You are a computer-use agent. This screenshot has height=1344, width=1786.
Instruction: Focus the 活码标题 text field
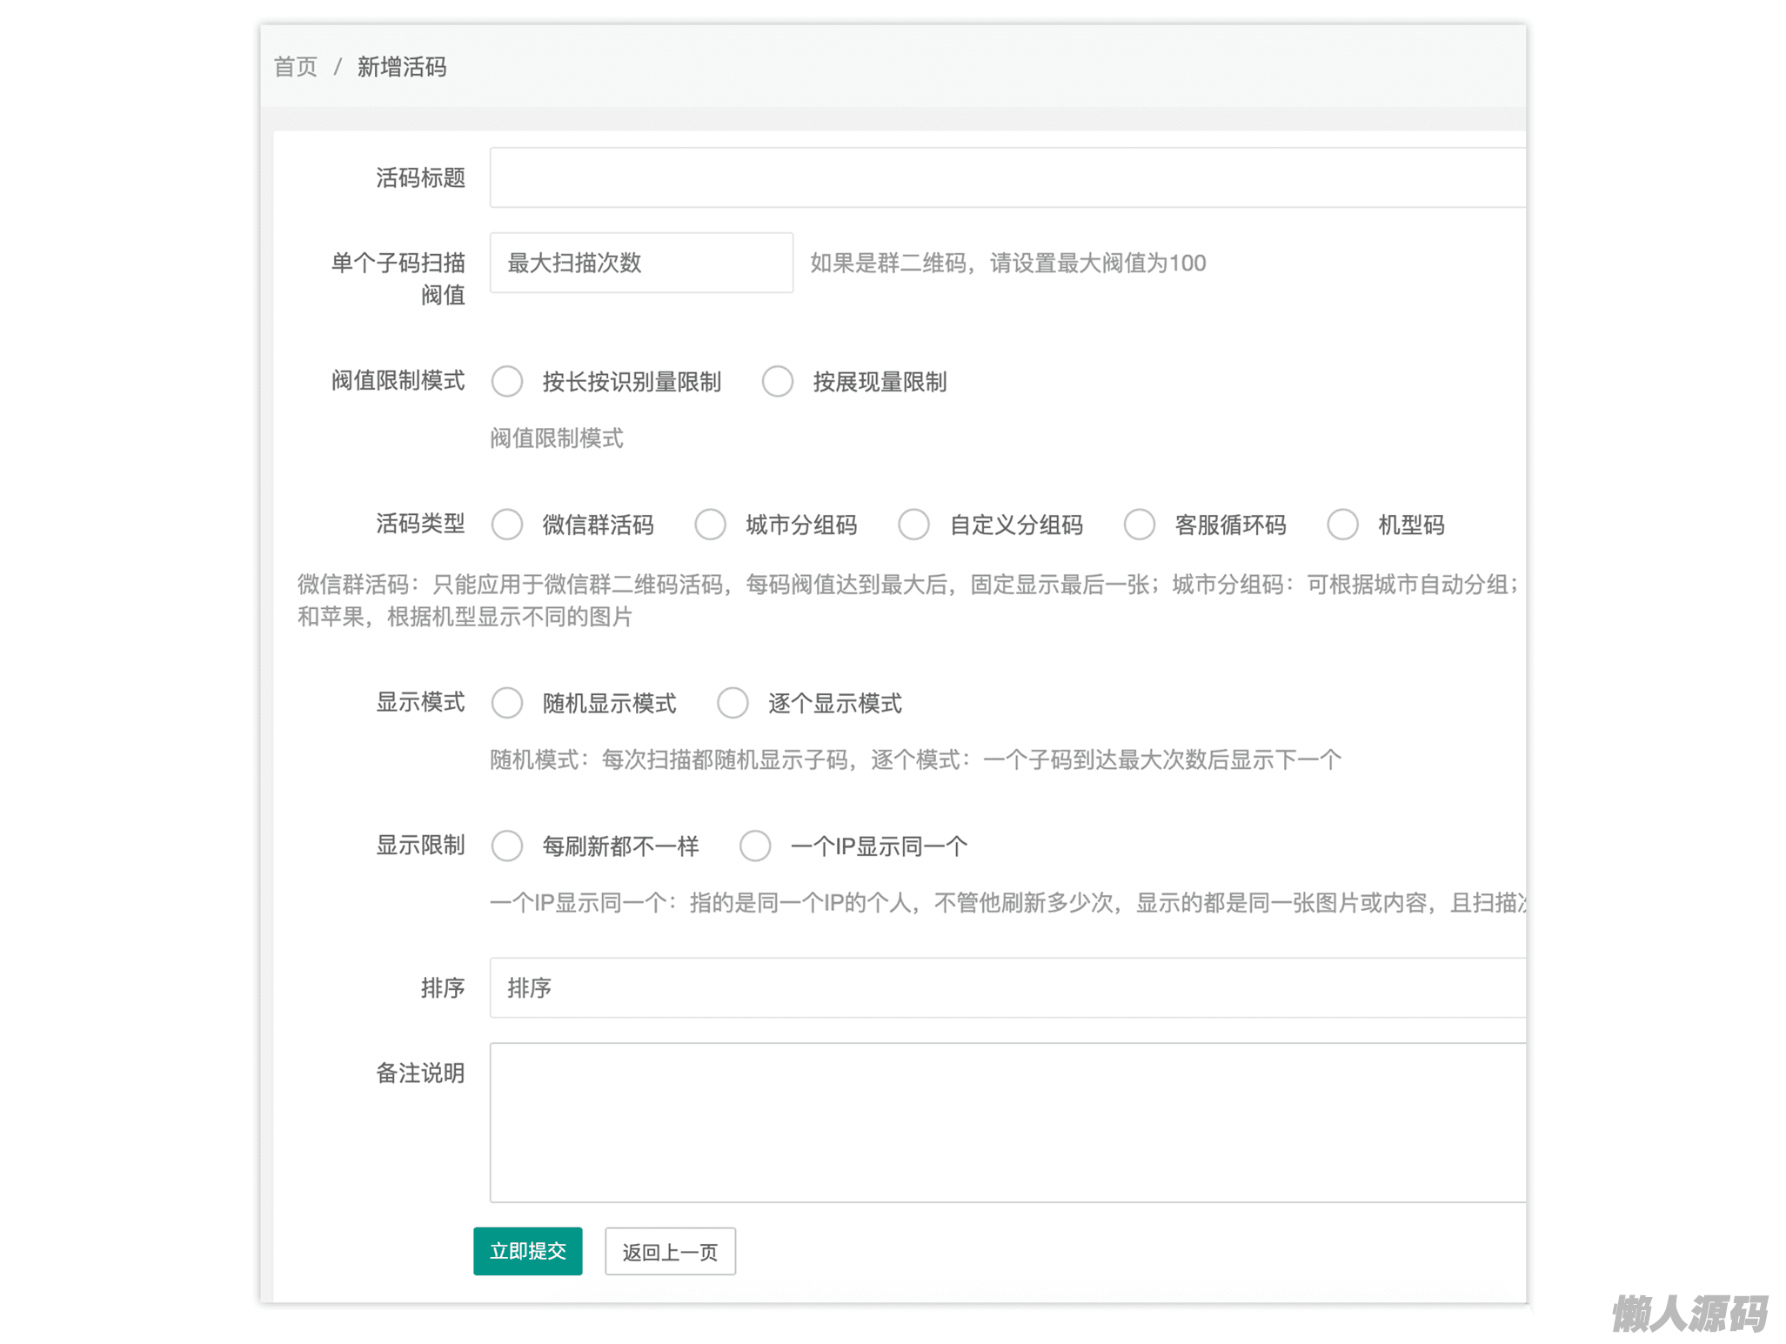pos(1007,177)
